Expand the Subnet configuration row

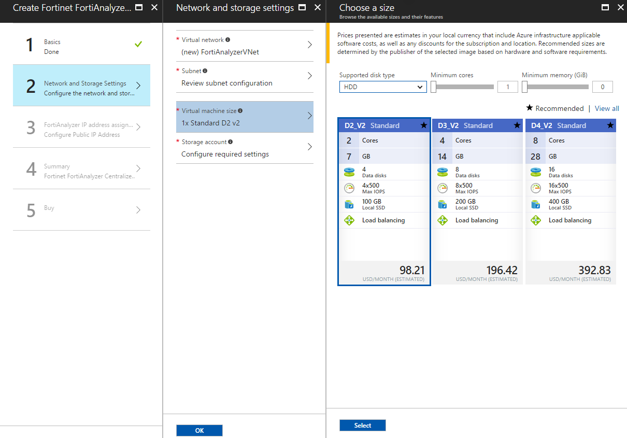[x=245, y=77]
